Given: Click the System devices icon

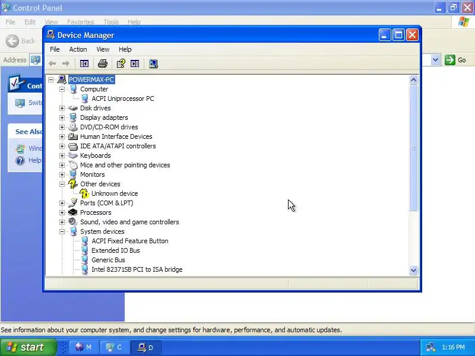Looking at the screenshot, I should pos(73,231).
